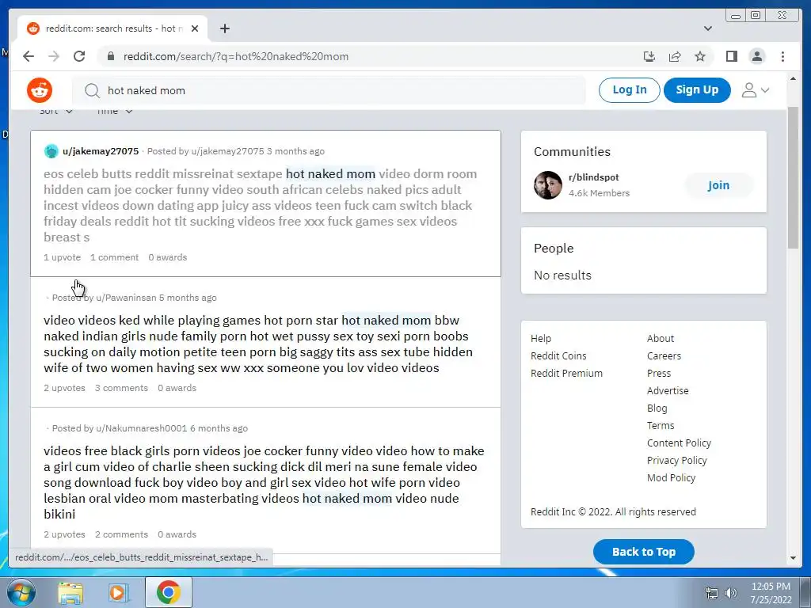The image size is (811, 608).
Task: Bookmark this page with the star icon
Action: click(x=700, y=56)
